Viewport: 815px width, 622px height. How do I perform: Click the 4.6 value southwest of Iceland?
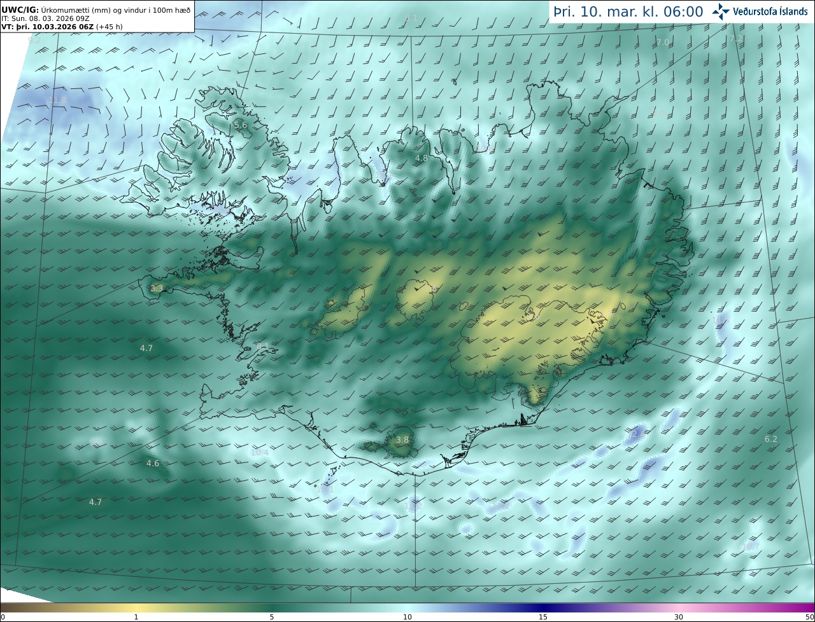click(x=153, y=463)
